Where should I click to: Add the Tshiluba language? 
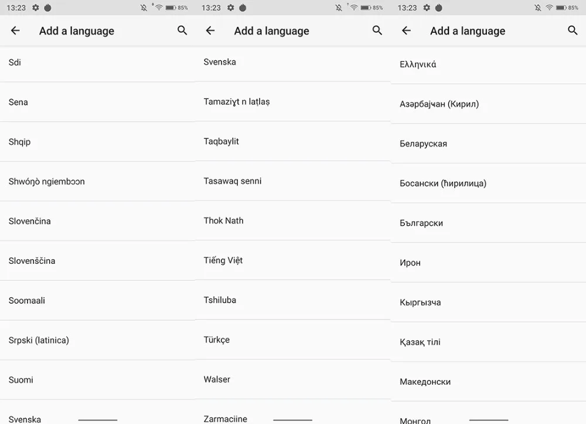[292, 300]
